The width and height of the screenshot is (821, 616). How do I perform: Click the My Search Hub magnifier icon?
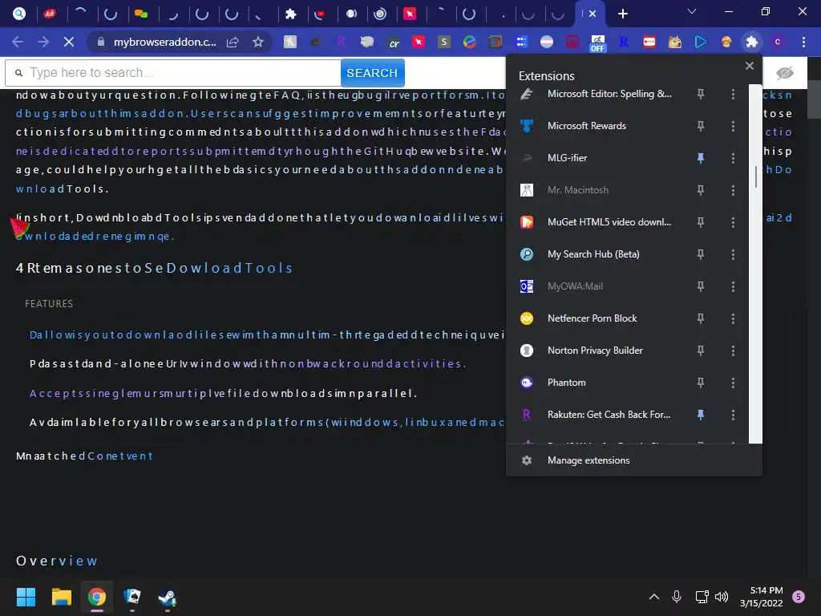pyautogui.click(x=527, y=254)
